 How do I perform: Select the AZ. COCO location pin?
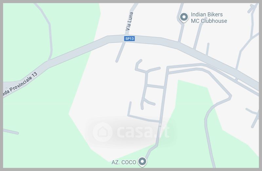point(142,162)
